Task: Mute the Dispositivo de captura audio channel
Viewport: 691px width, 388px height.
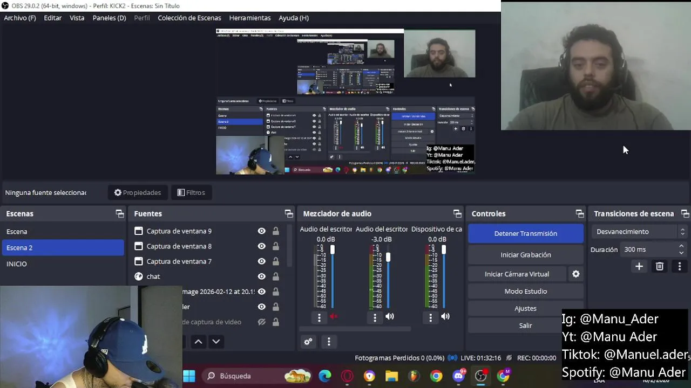Action: click(445, 317)
